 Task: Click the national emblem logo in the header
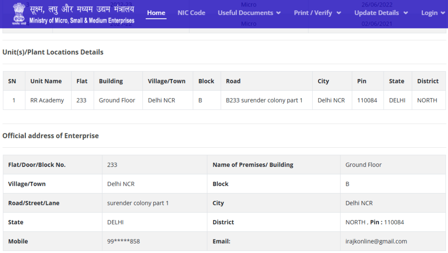pyautogui.click(x=19, y=13)
